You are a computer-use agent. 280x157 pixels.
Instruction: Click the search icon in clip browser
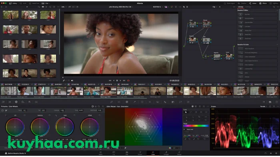(x=50, y=7)
